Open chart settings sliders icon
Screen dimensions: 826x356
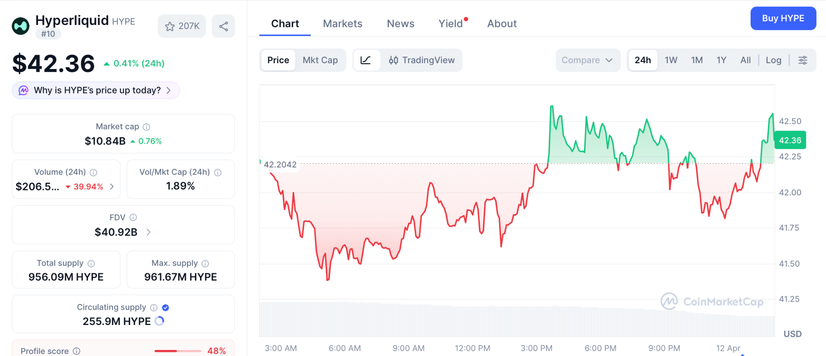coord(803,60)
